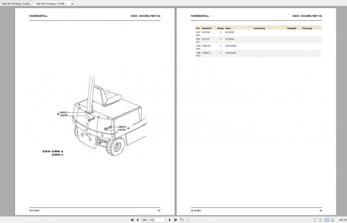This screenshot has height=223, width=347.
Task: Click the Gültigkeit column header
Action: pyautogui.click(x=291, y=28)
